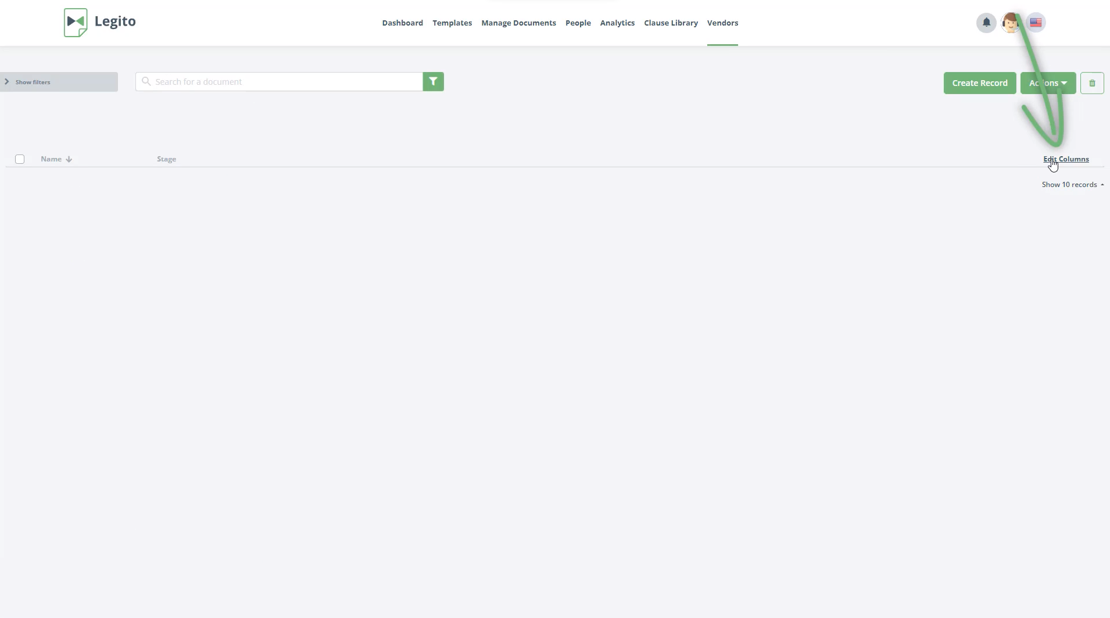The image size is (1110, 618).
Task: Open the Analytics page
Action: (x=617, y=23)
